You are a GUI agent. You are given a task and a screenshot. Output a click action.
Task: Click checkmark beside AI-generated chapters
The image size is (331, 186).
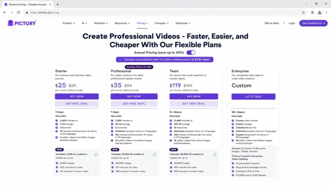(233, 163)
